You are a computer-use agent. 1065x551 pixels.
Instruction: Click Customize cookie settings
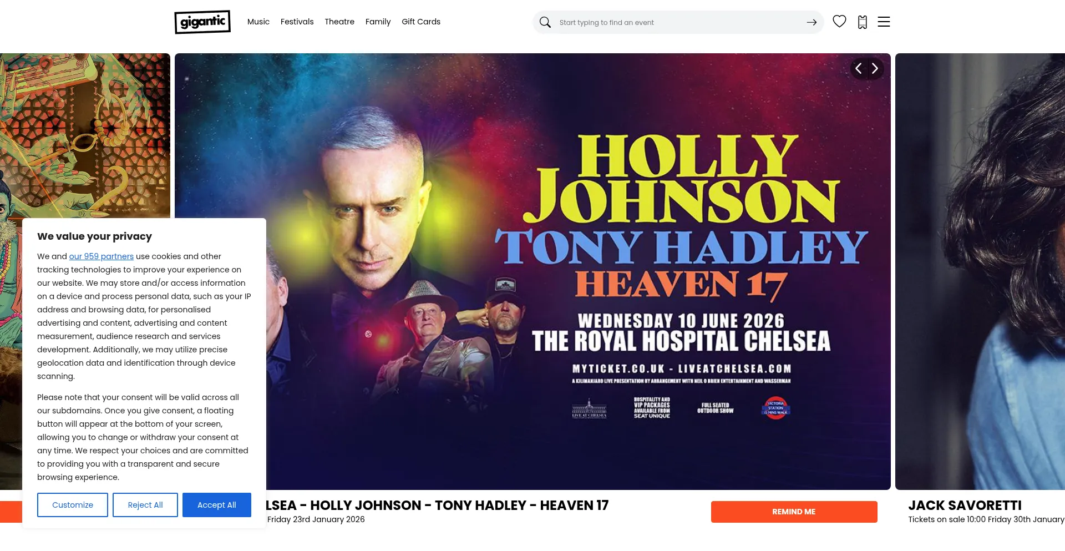coord(73,505)
